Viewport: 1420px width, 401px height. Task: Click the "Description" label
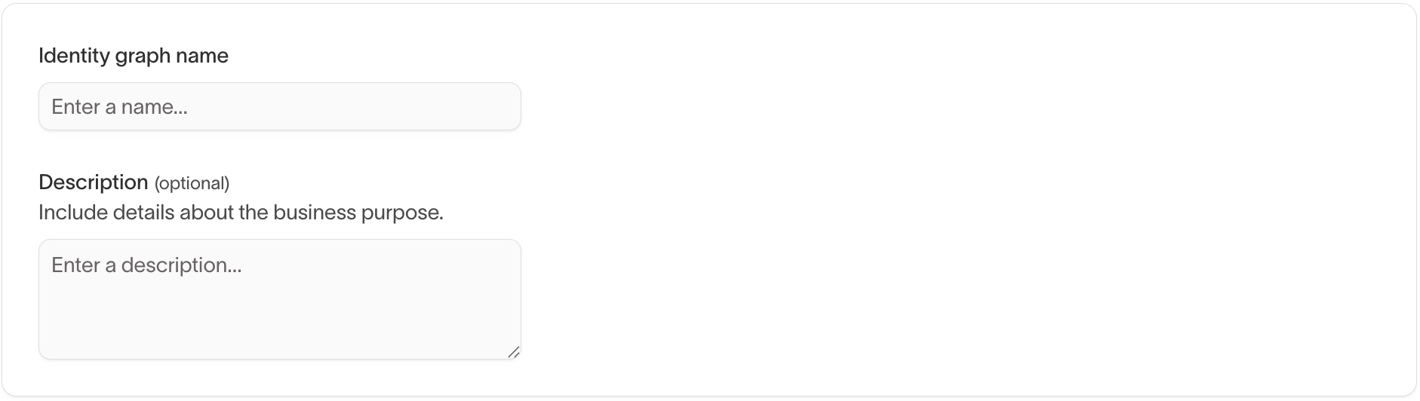93,182
